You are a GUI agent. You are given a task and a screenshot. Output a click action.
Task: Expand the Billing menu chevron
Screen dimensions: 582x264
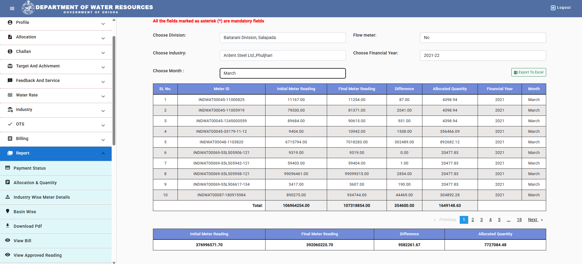pos(103,140)
